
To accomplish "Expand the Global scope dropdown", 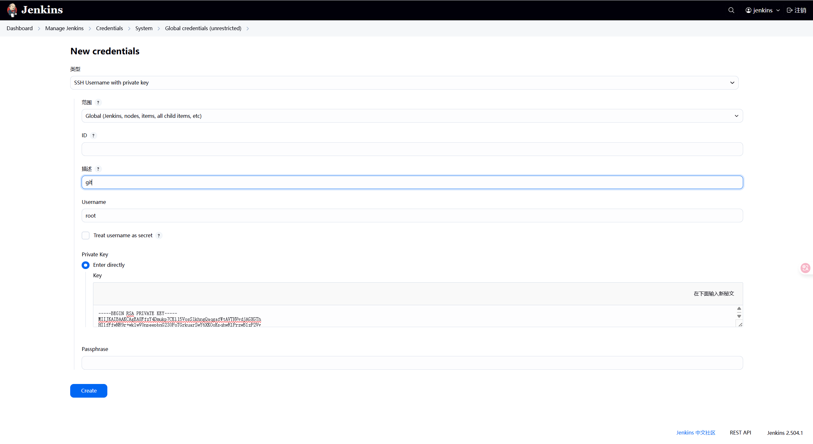I will [x=412, y=116].
